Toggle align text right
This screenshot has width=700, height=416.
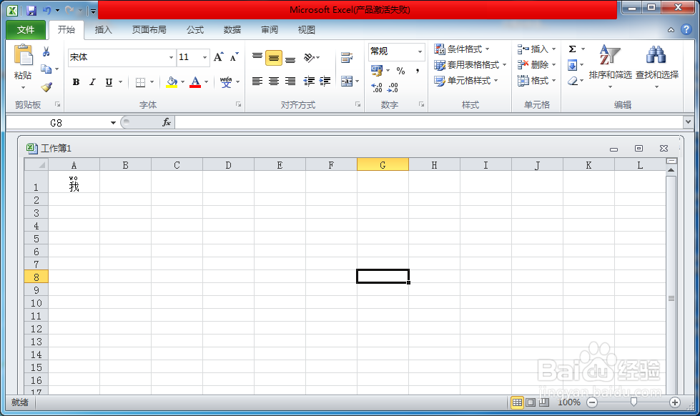[290, 81]
